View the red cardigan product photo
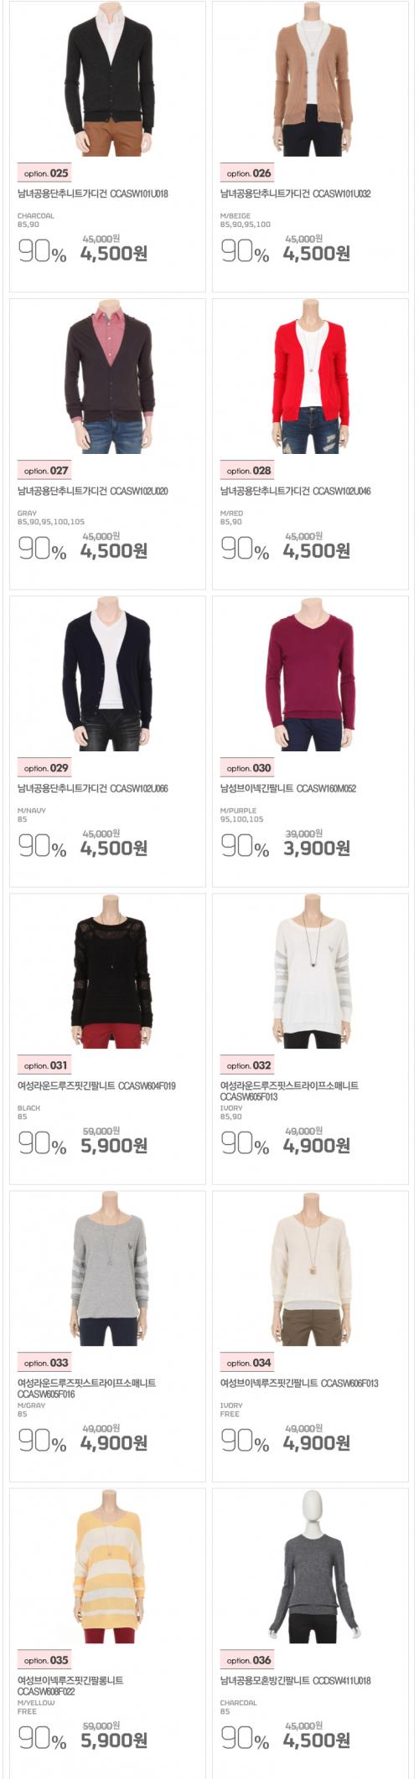 pos(311,377)
